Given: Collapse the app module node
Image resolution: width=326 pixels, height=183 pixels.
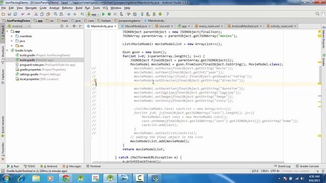Looking at the screenshot, I should point(8,32).
